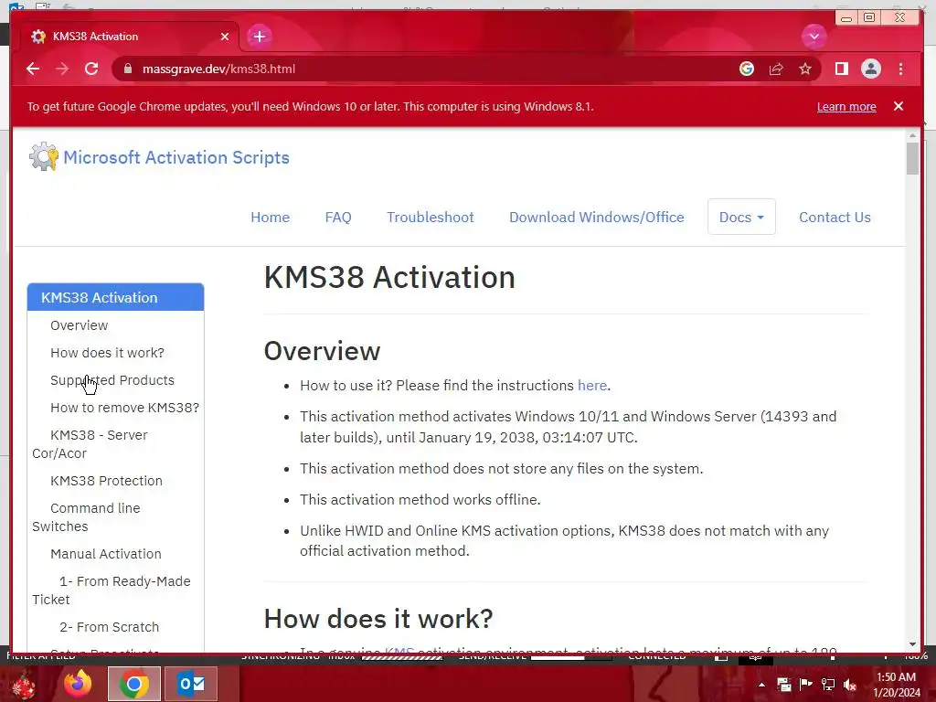Image resolution: width=936 pixels, height=702 pixels.
Task: Open the Contact Us nav item
Action: tap(835, 218)
